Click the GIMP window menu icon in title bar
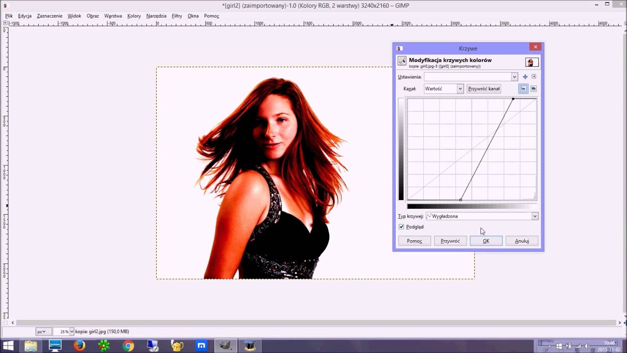The image size is (627, 353). 5,5
